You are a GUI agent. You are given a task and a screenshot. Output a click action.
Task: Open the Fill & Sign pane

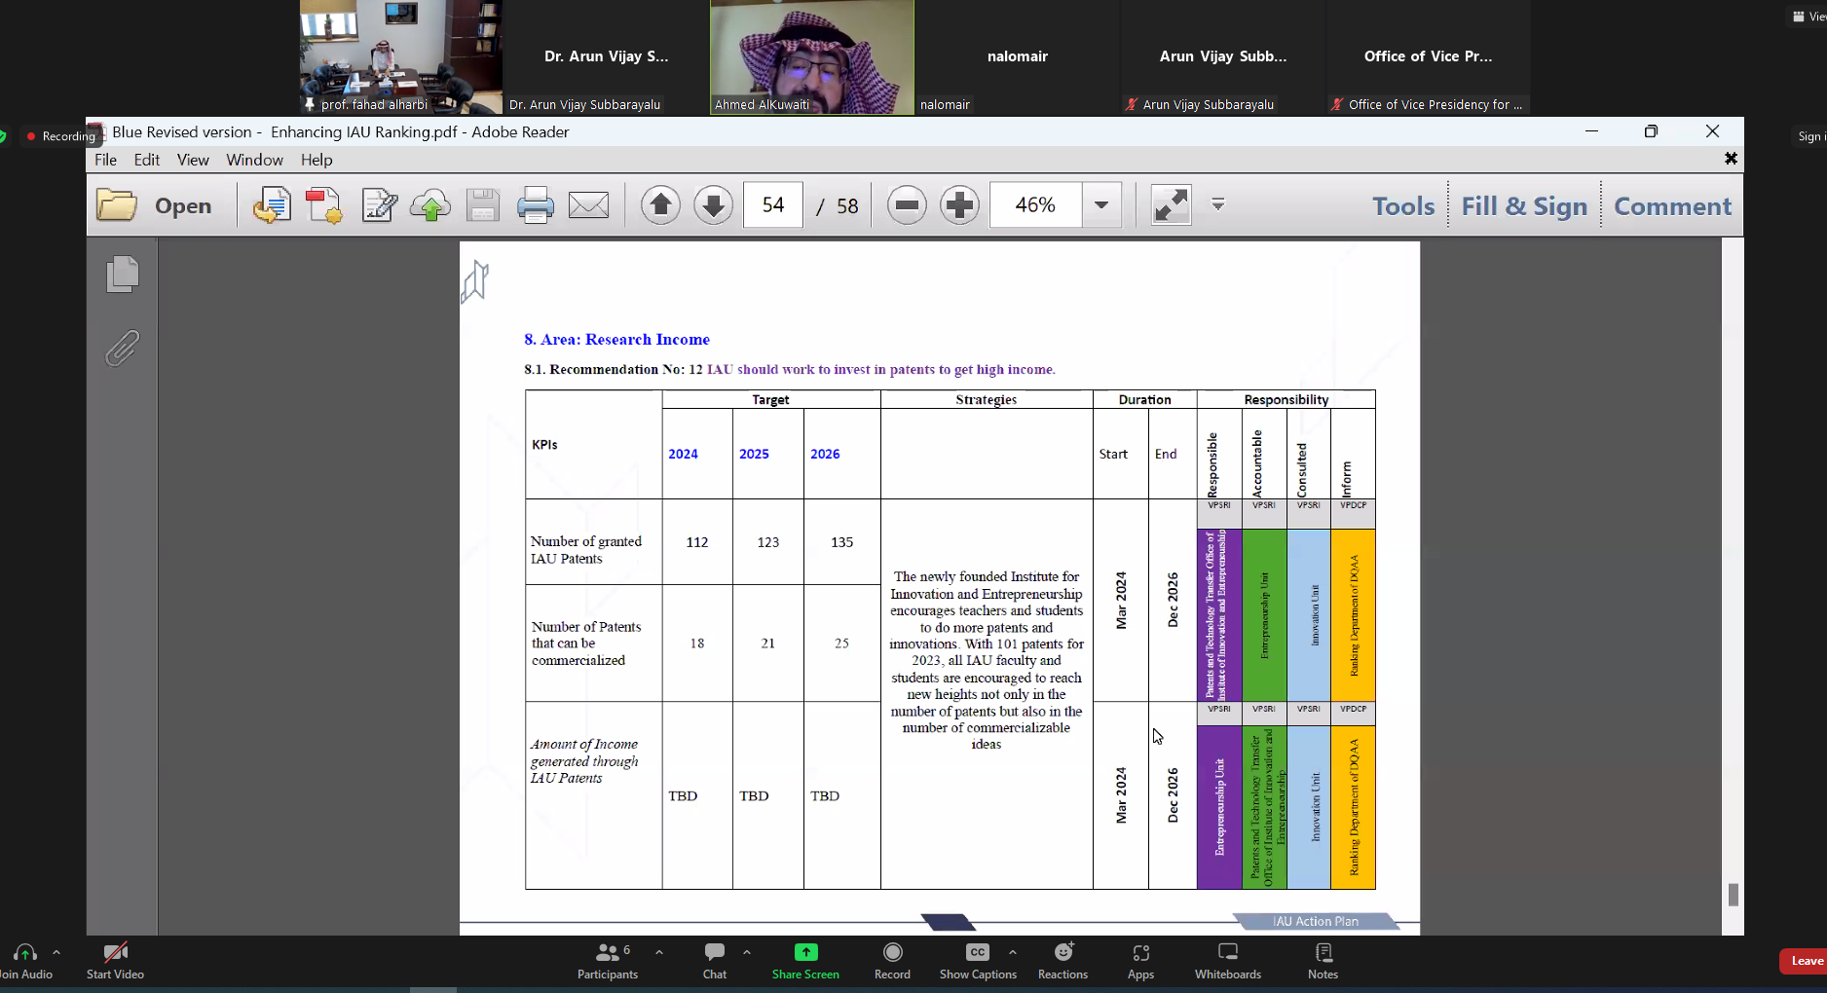point(1523,206)
